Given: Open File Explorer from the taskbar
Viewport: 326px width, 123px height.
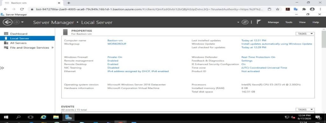Looking at the screenshot, I should pyautogui.click(x=56, y=117).
